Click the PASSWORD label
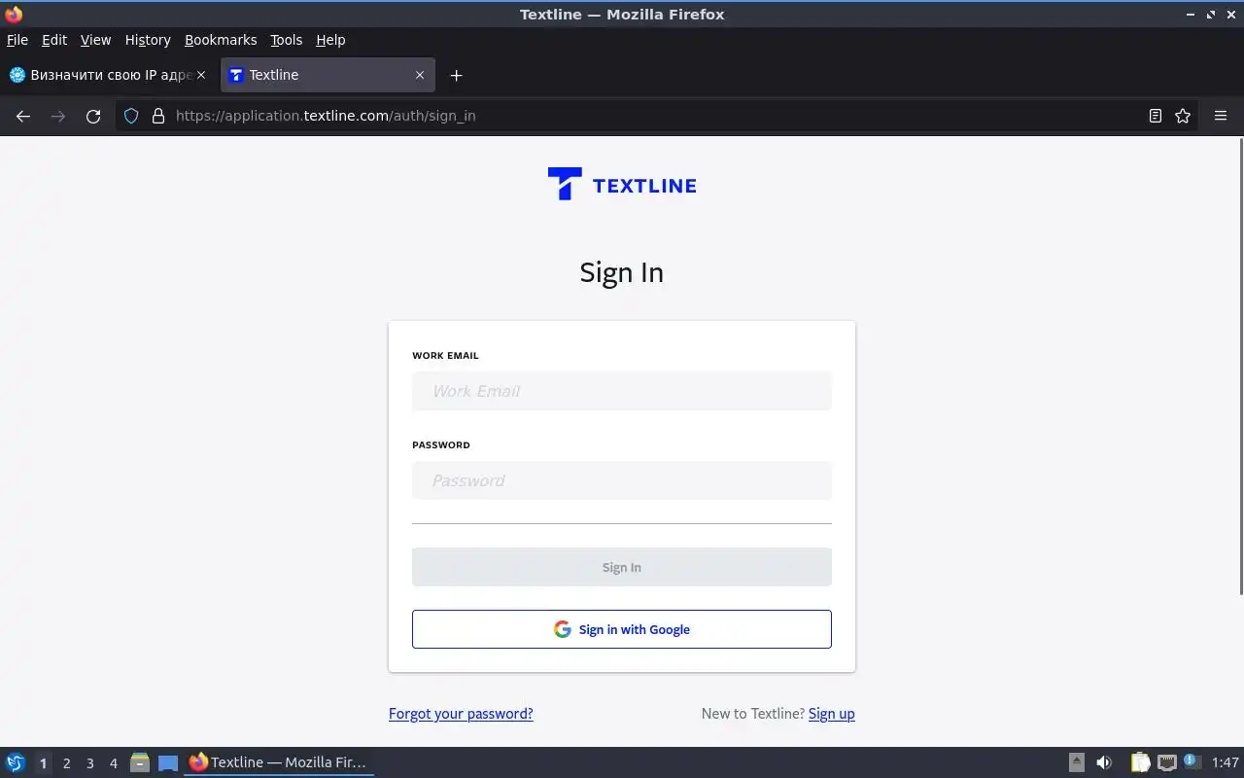 [441, 445]
